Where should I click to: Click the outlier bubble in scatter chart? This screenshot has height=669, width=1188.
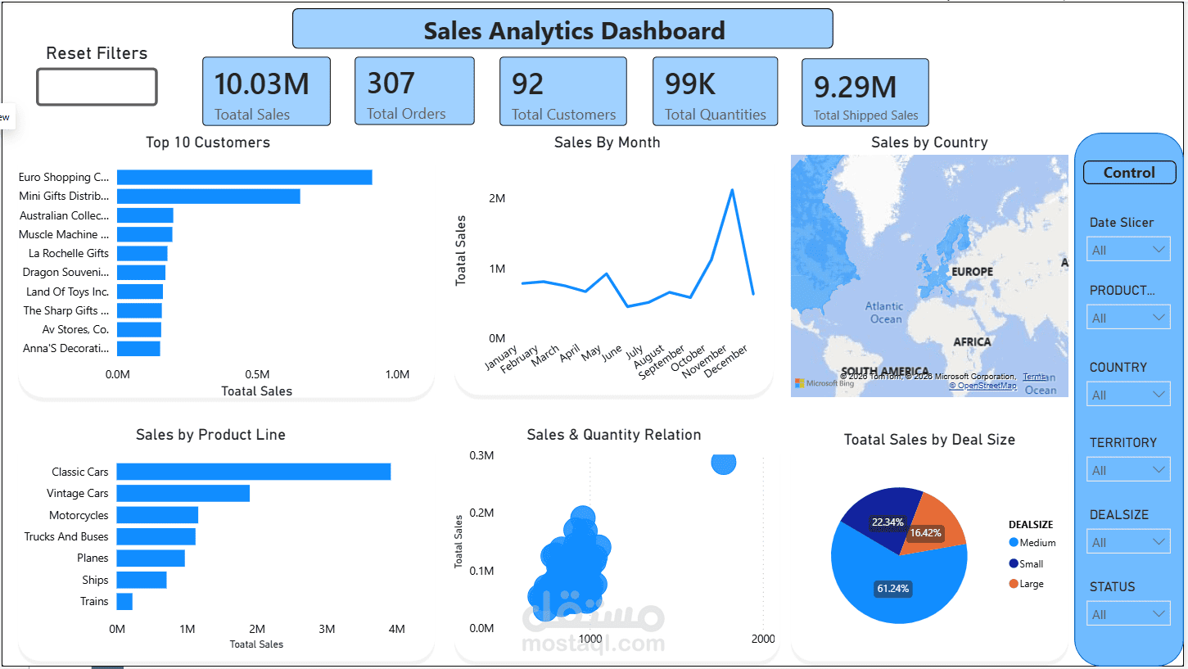(723, 463)
